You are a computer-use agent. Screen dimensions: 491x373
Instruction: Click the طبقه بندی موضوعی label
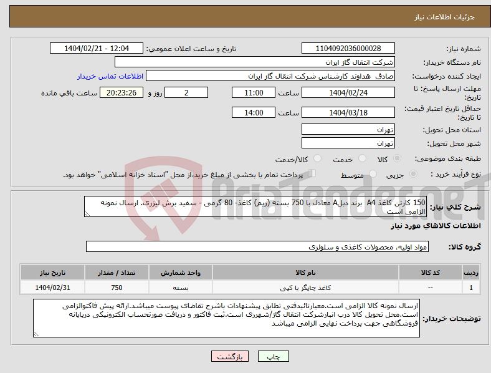tap(448, 158)
